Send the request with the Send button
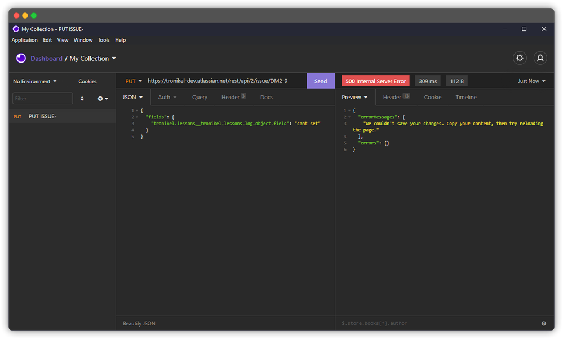The width and height of the screenshot is (563, 339). (x=321, y=81)
